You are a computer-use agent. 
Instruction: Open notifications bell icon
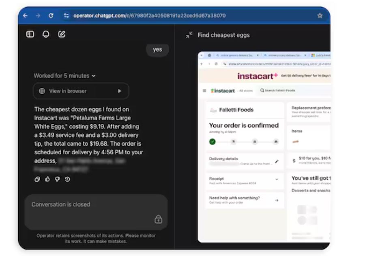[x=46, y=34]
